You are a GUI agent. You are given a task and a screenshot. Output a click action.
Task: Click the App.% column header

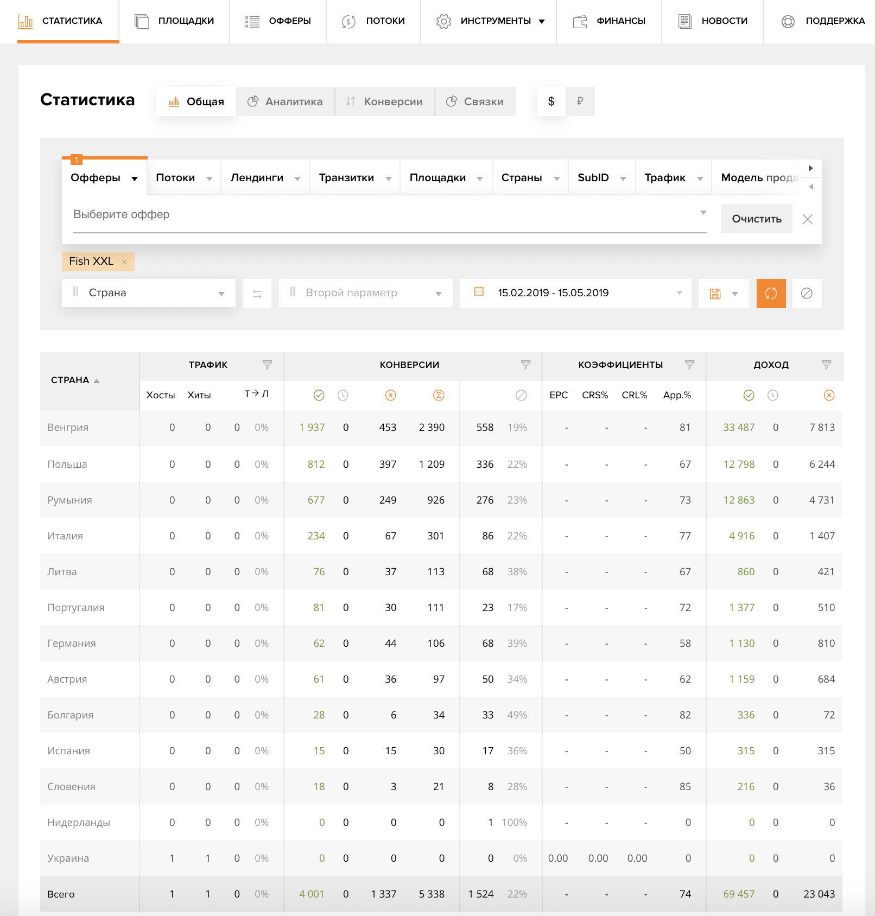pos(677,396)
